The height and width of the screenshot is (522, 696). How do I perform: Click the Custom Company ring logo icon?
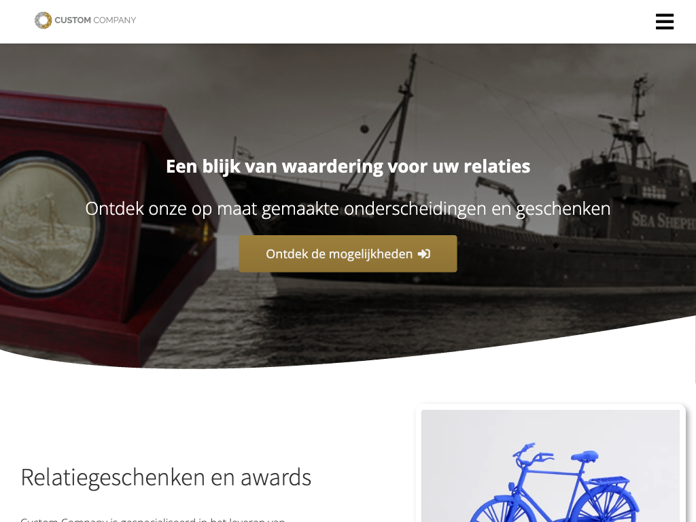(43, 20)
